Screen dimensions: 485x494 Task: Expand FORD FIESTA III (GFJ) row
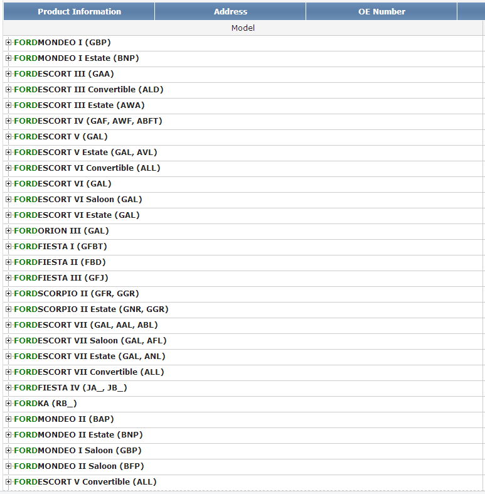tap(9, 277)
